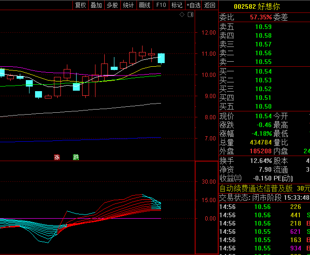Click the rightmost cyan candlestick on the chart
Screen dimensions: 310x255
[x=161, y=58]
